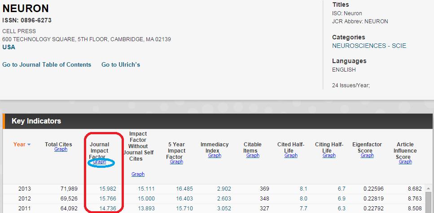Open Graph link under Citable Items
The height and width of the screenshot is (213, 434).
(x=253, y=156)
